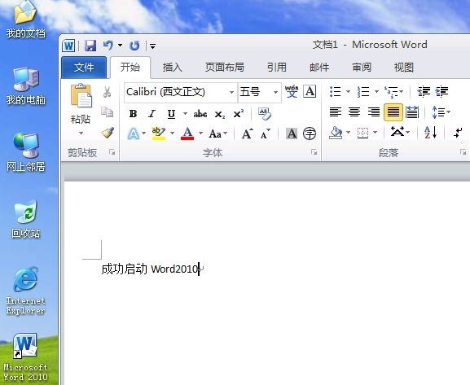Toggle Superscript formatting
This screenshot has width=470, height=385.
point(239,114)
